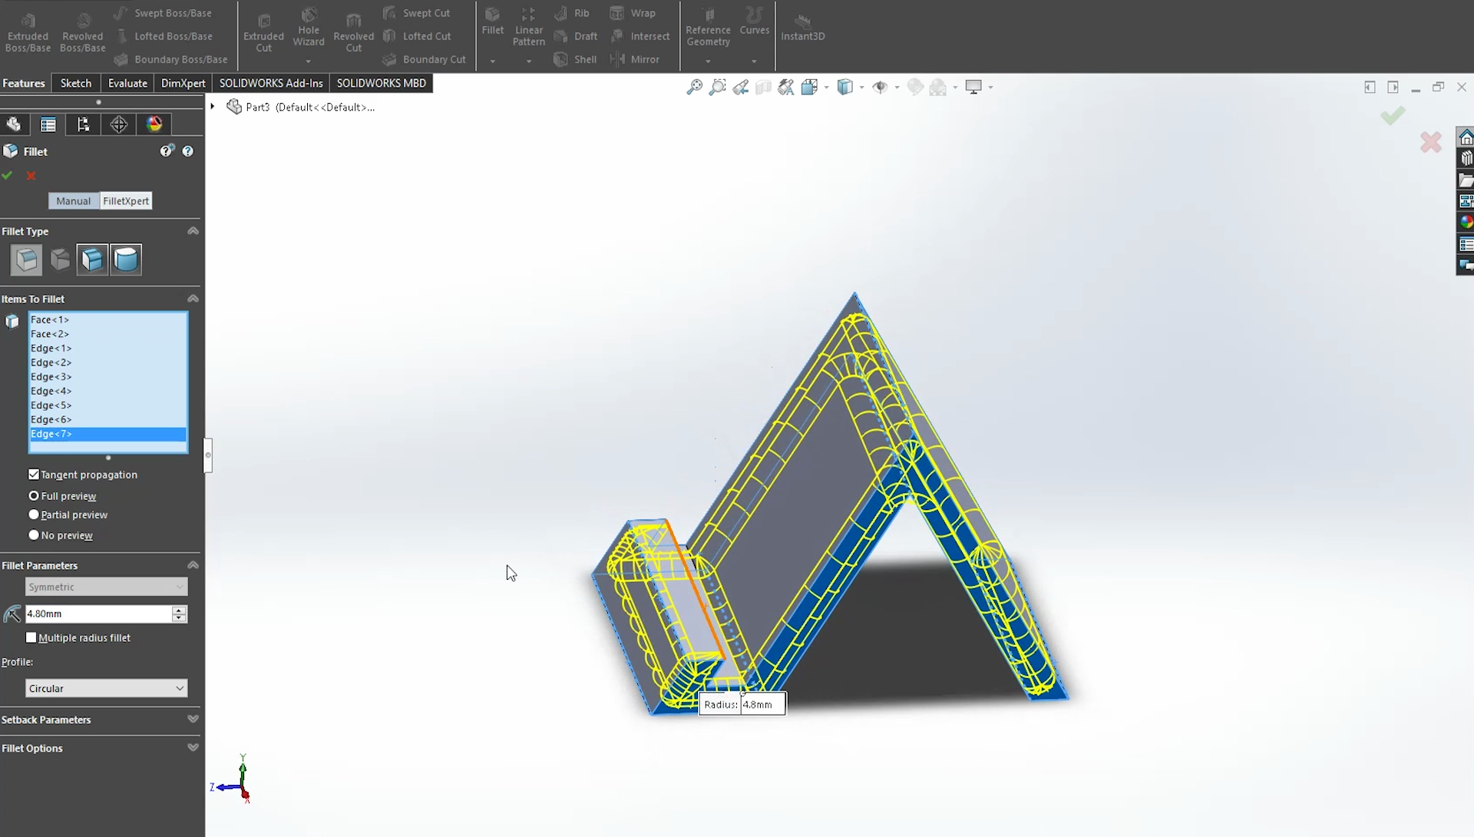Click the Mirror feature tool
Viewport: 1474px width, 837px height.
pyautogui.click(x=635, y=59)
